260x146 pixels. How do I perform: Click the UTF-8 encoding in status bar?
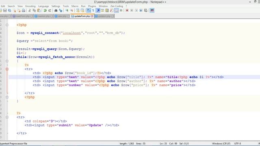237,144
